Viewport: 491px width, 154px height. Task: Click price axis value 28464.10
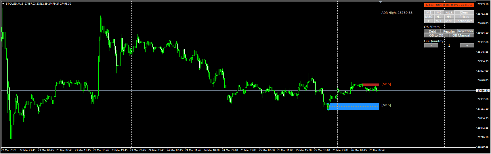(x=483, y=33)
